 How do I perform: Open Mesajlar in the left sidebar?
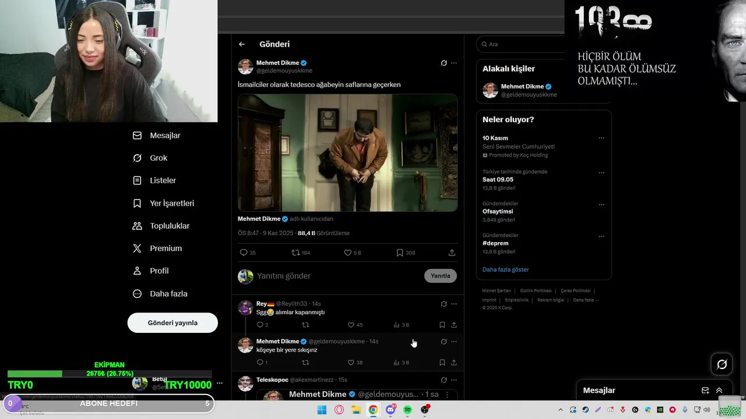[157, 136]
